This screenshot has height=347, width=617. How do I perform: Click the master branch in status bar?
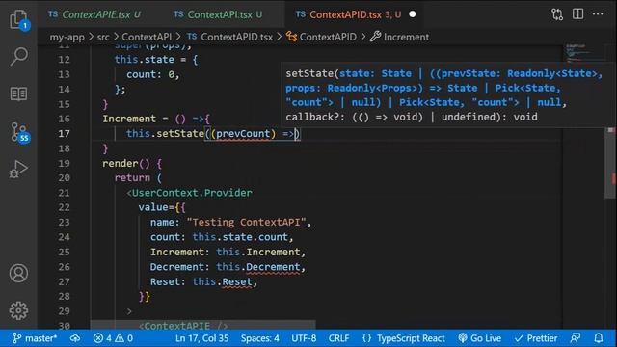click(x=35, y=338)
